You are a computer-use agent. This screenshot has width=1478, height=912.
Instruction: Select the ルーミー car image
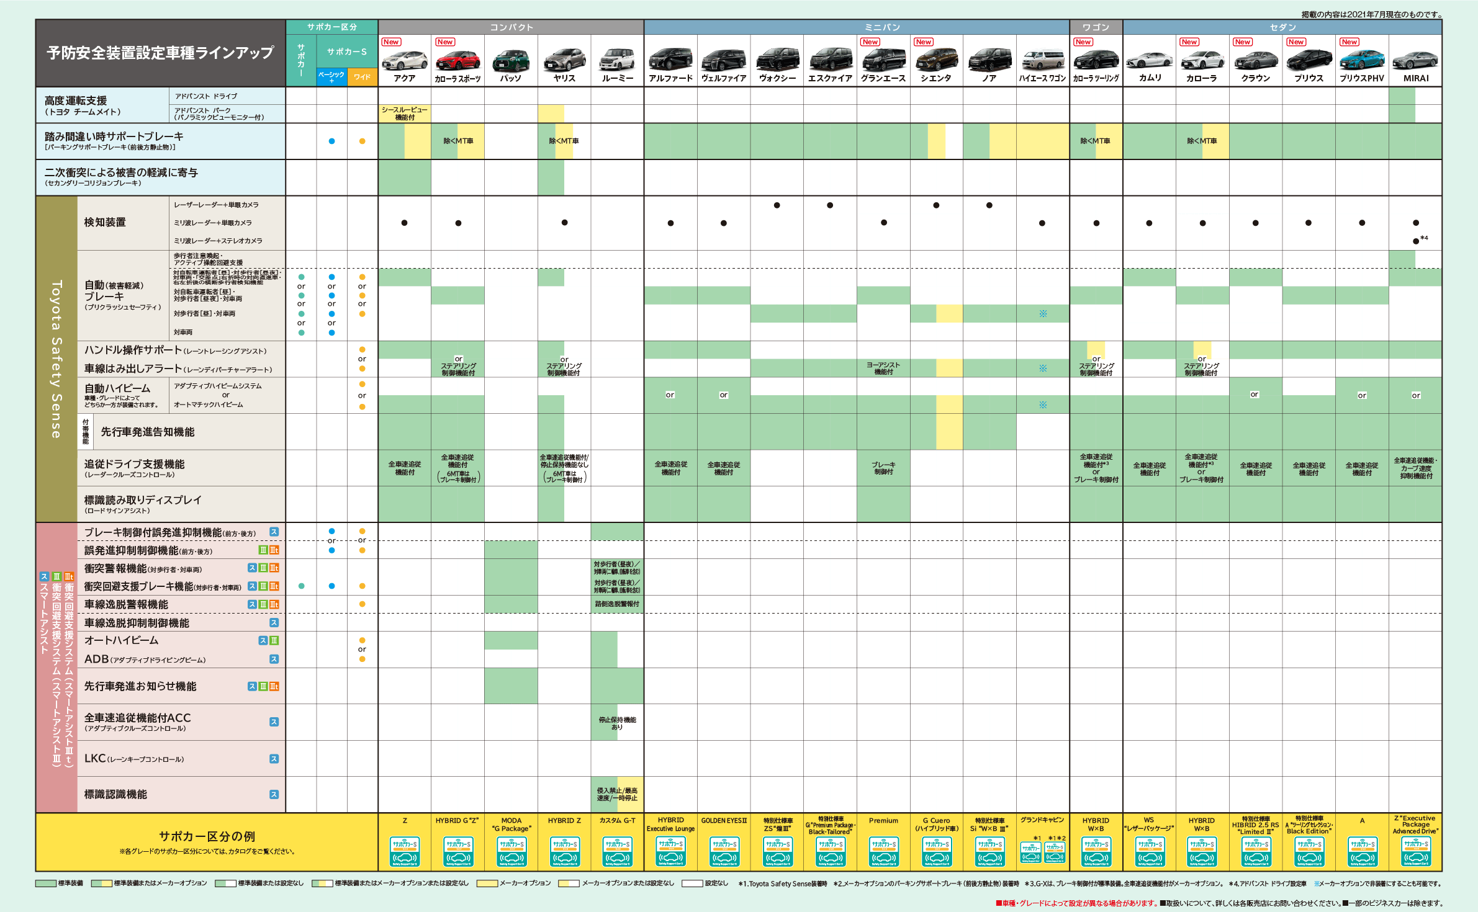coord(618,60)
